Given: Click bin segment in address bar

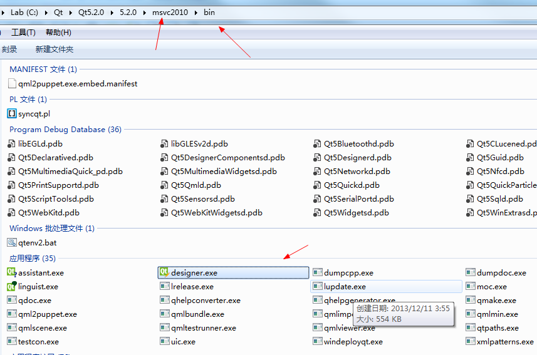Looking at the screenshot, I should 209,13.
